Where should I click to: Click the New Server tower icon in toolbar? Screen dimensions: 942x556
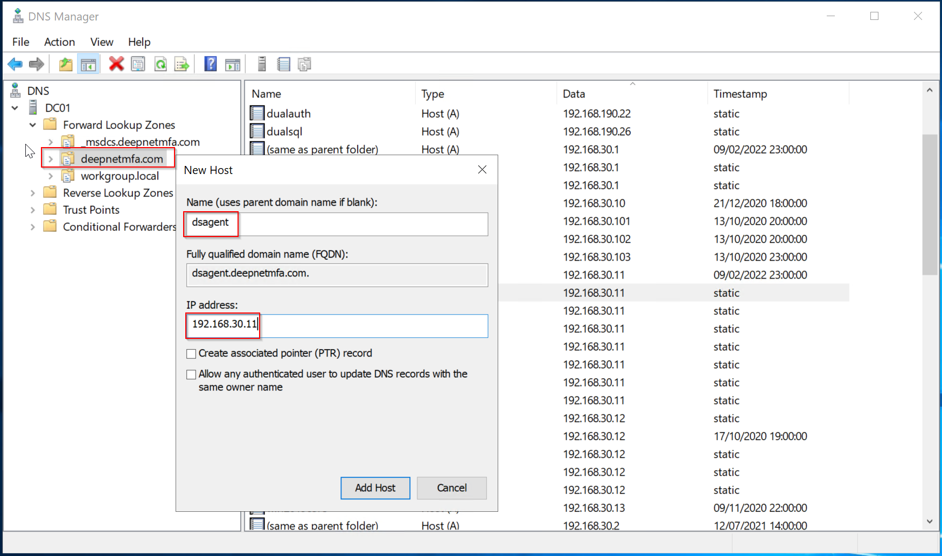pyautogui.click(x=262, y=64)
